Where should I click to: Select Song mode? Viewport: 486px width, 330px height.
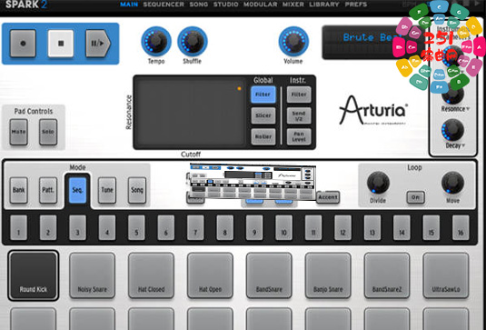pos(136,190)
